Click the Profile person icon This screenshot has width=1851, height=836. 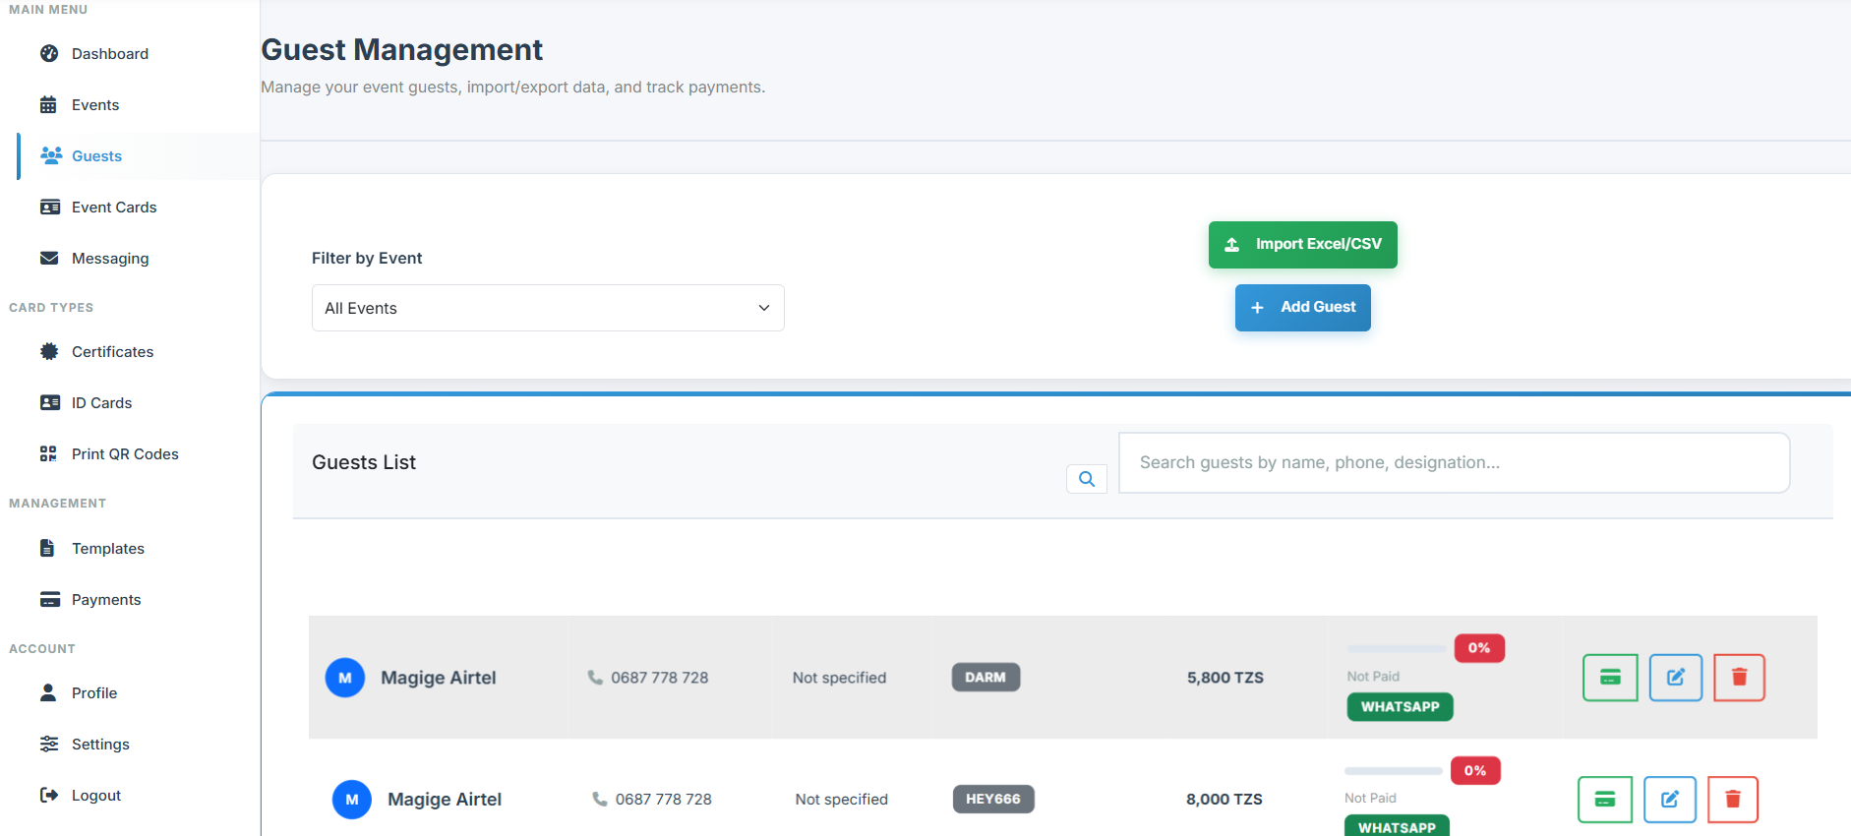(x=48, y=692)
